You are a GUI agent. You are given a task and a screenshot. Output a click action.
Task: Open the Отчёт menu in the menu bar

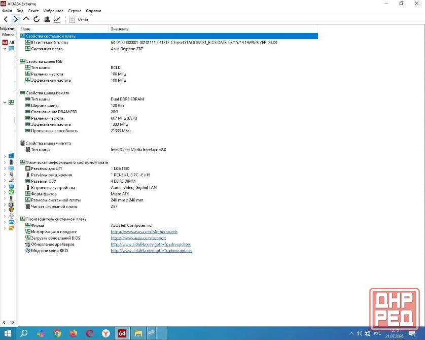click(x=33, y=11)
